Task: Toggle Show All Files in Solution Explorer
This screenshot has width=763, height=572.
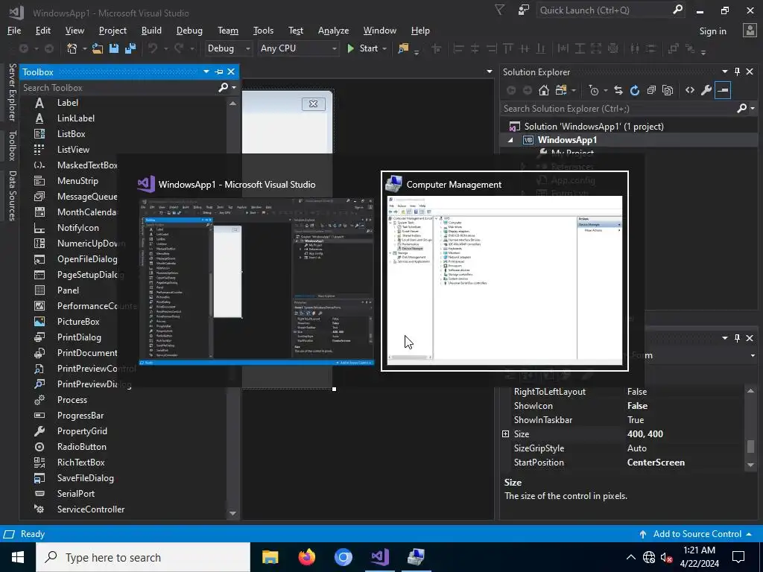Action: click(x=668, y=90)
